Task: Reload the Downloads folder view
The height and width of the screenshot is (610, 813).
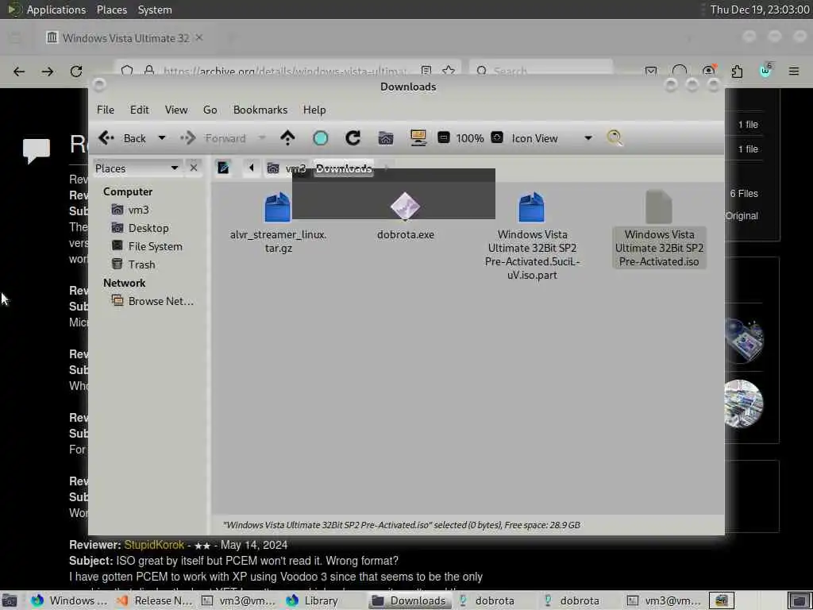Action: [x=353, y=138]
